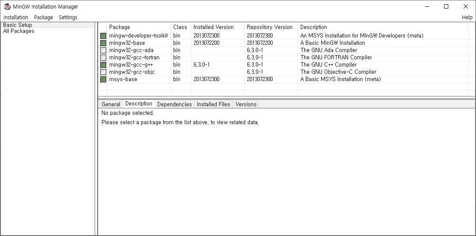Minimize the MinGW Installation Manager window

tap(427, 7)
